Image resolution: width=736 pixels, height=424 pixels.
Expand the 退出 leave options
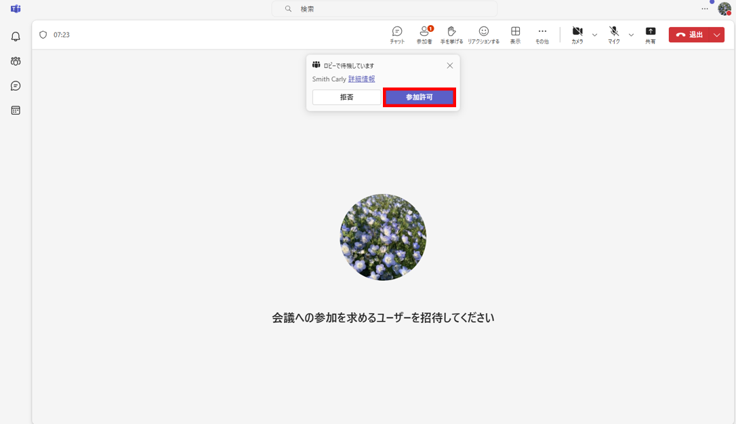[716, 34]
